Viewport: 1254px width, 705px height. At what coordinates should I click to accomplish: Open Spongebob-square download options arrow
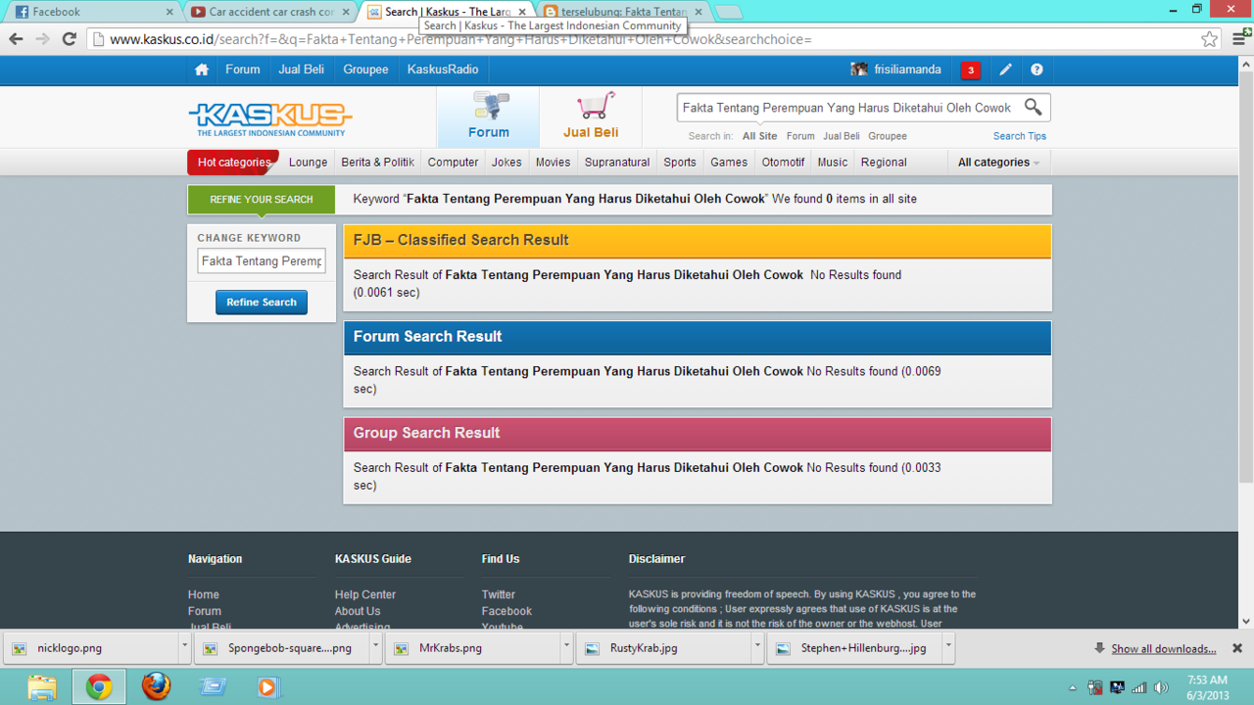click(x=375, y=647)
